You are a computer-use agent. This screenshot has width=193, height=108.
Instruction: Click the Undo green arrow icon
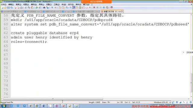point(36,7)
